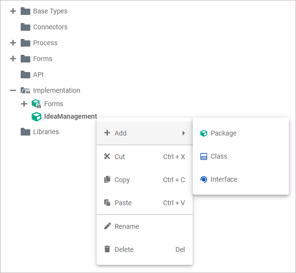Click the trash Delete icon
This screenshot has width=296, height=273.
107,249
